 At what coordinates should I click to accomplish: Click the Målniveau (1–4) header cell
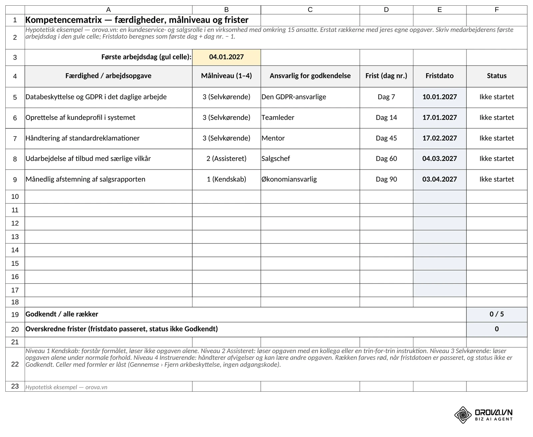227,76
